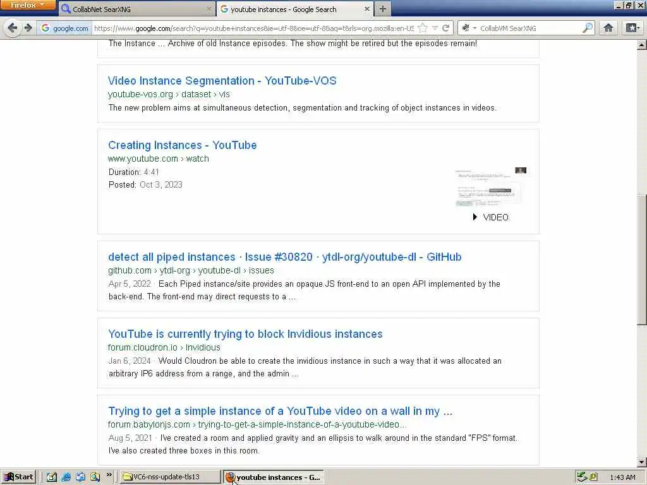Click the network tray icon
The image size is (647, 485).
pyautogui.click(x=582, y=477)
